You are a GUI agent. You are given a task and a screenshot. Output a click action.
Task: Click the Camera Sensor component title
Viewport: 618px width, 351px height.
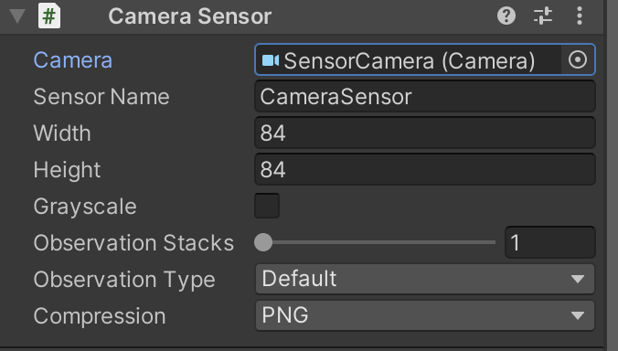pyautogui.click(x=189, y=16)
